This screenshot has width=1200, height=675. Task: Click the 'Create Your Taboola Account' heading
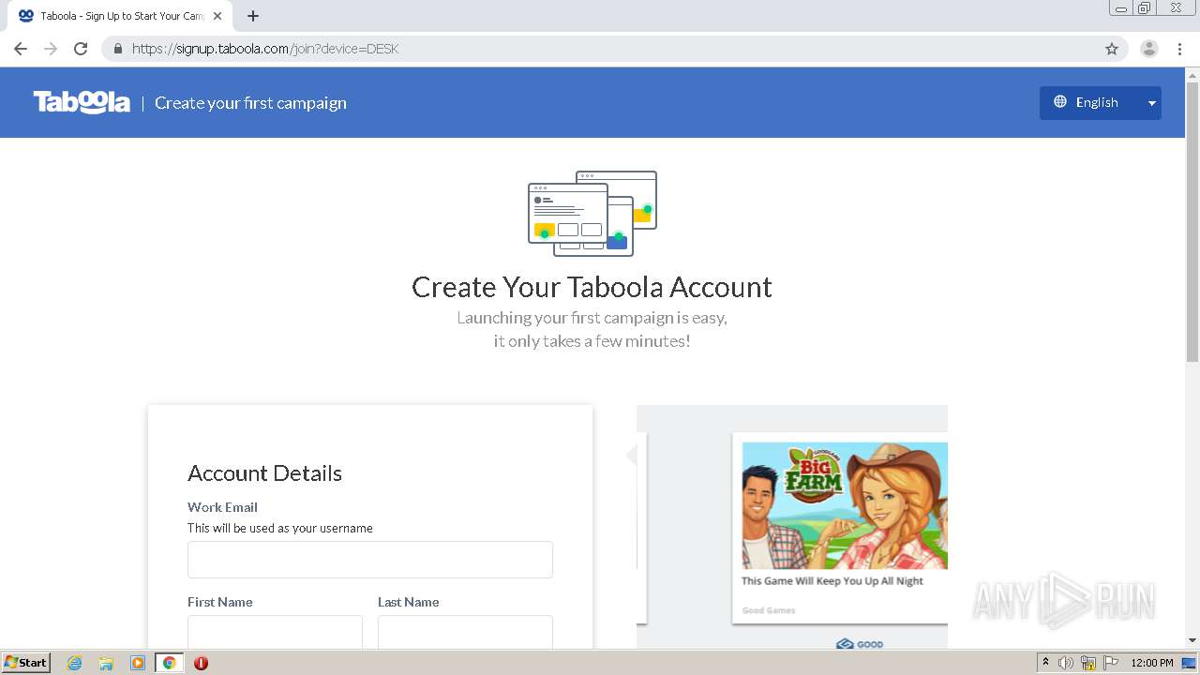pyautogui.click(x=592, y=287)
